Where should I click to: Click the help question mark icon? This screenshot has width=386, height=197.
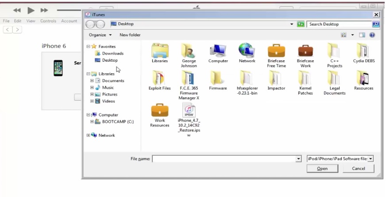[x=372, y=35]
